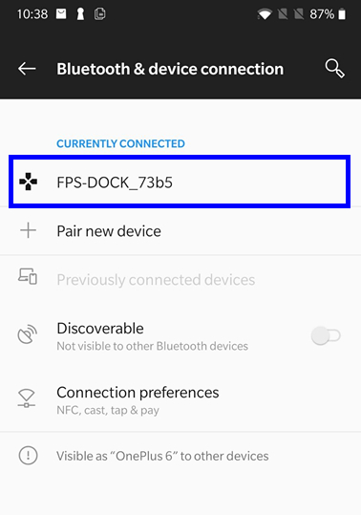Tap the Wi-Fi status bar icon
The image size is (361, 515).
coord(265,14)
